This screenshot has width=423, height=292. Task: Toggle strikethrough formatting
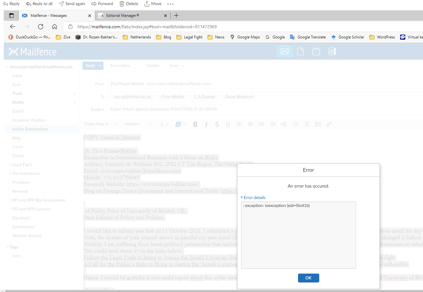pyautogui.click(x=217, y=124)
